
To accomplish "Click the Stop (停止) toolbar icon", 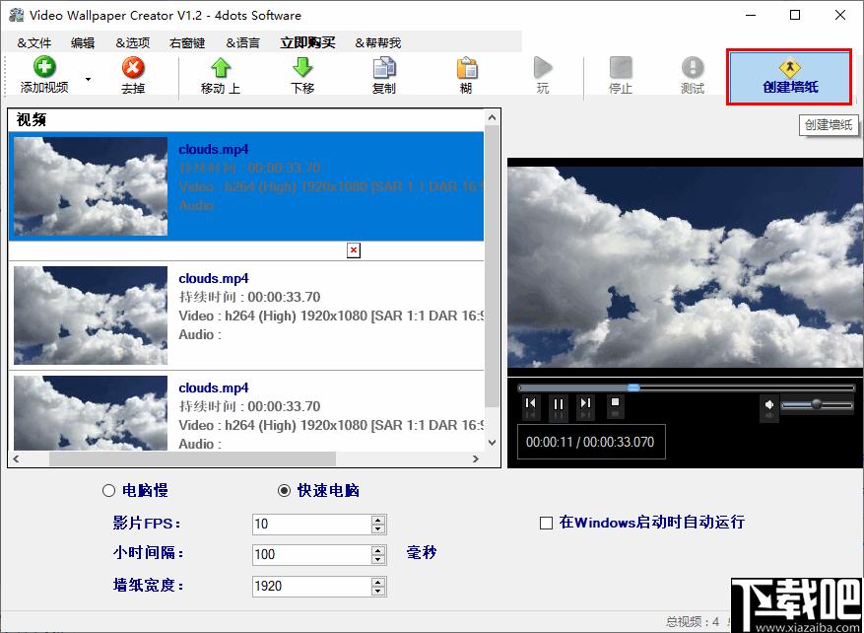I will click(621, 68).
